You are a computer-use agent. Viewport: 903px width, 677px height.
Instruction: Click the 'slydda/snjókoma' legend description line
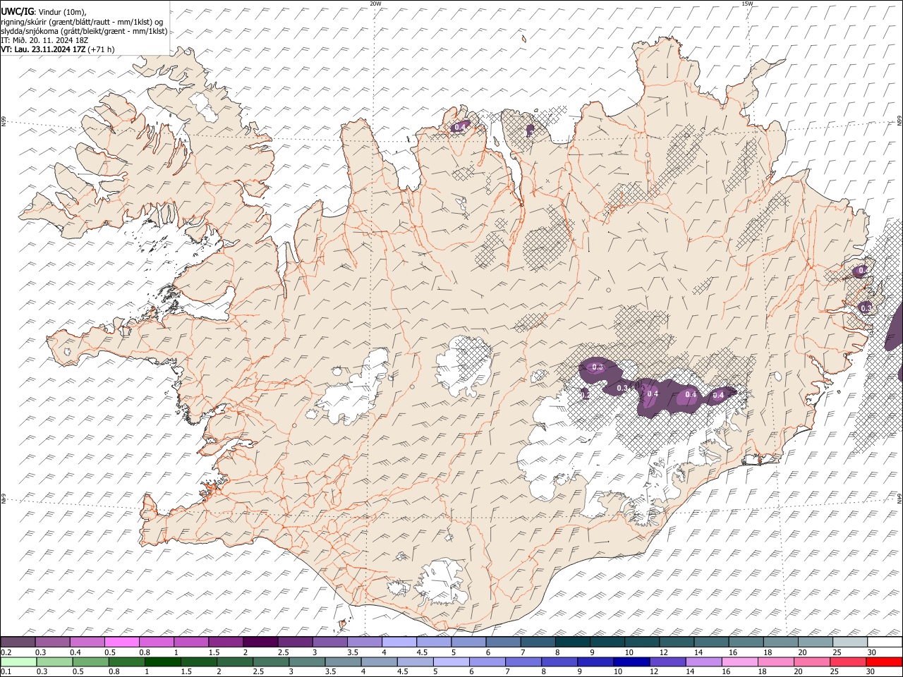tap(84, 31)
